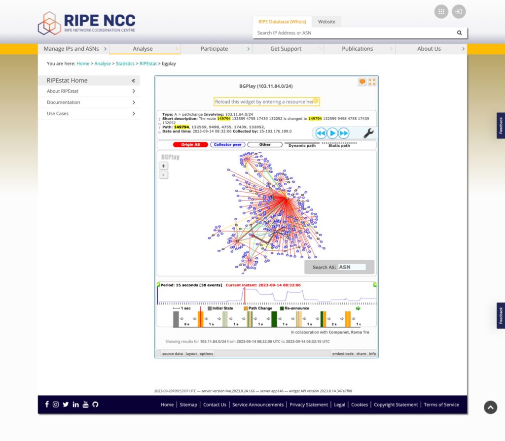Viewport: 505px width, 441px height.
Task: Open RIPE NCC Instagram page
Action: point(56,405)
